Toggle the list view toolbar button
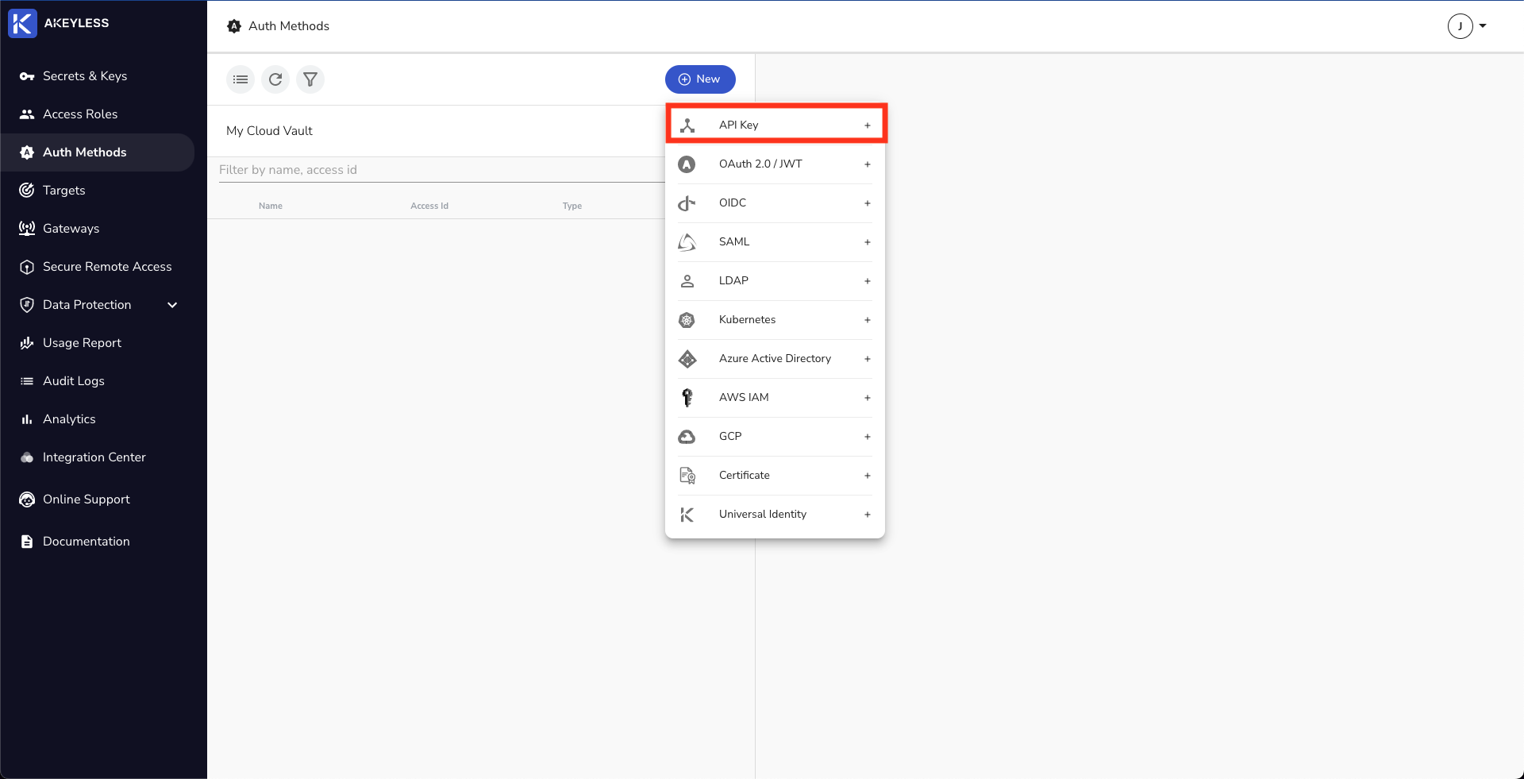Image resolution: width=1524 pixels, height=779 pixels. [x=241, y=79]
